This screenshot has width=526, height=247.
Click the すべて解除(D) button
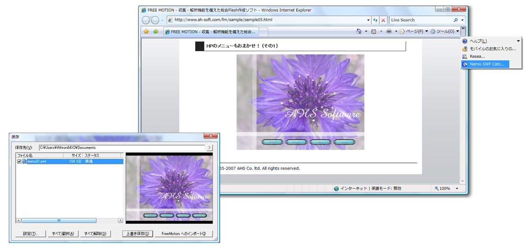click(95, 234)
